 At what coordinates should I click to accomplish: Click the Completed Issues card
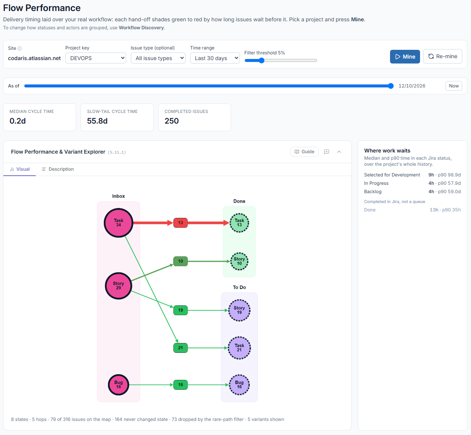195,117
